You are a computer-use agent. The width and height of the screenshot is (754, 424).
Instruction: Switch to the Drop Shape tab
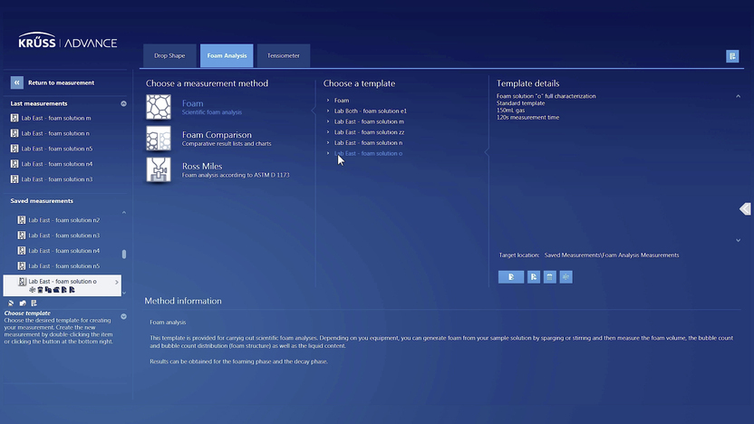tap(169, 56)
